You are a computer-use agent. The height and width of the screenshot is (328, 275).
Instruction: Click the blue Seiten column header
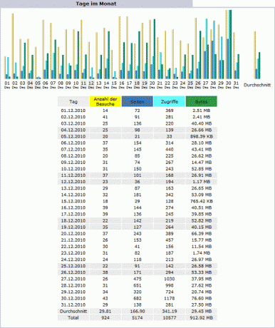[137, 101]
